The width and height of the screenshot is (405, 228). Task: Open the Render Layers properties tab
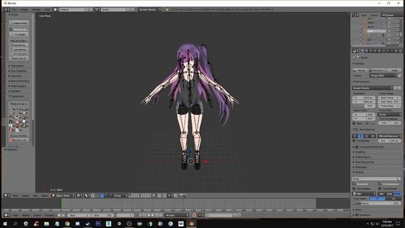pyautogui.click(x=366, y=51)
